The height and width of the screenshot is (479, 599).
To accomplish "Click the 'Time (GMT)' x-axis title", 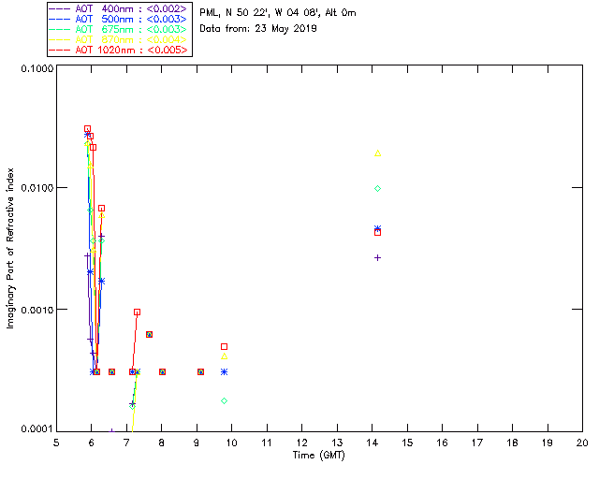I will (319, 456).
